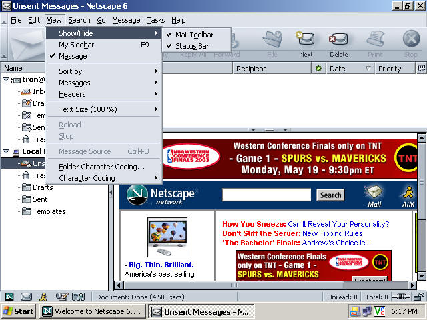
Task: Open the Text Size (100 %) submenu
Action: click(104, 109)
